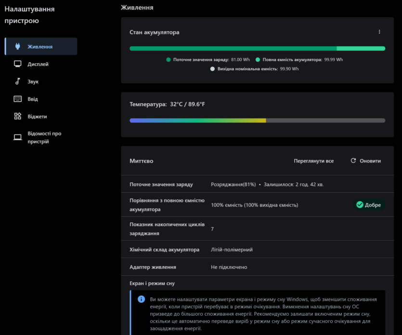
Task: Click the dark green legend dot for Поточне значення заряду
Action: 169,60
